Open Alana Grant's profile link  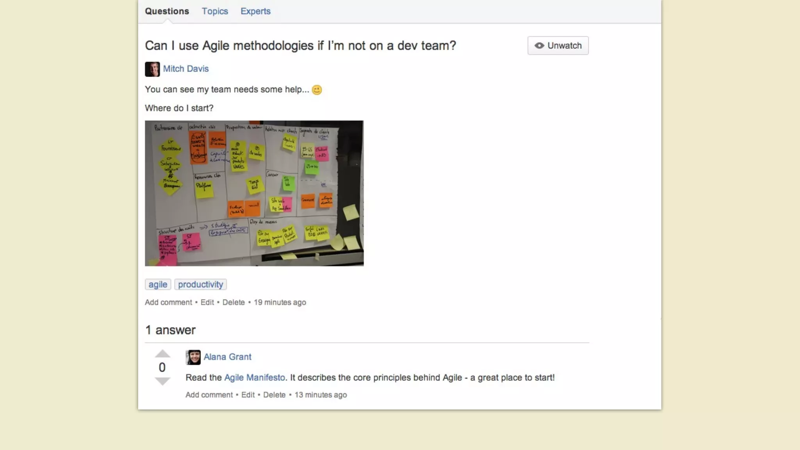tap(227, 357)
